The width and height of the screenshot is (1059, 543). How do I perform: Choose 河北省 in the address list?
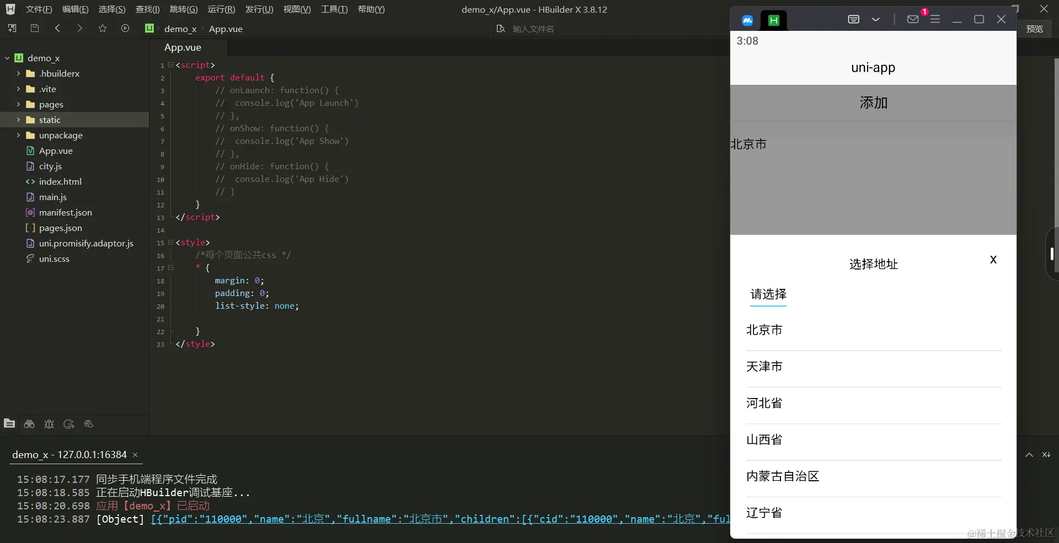pyautogui.click(x=873, y=404)
